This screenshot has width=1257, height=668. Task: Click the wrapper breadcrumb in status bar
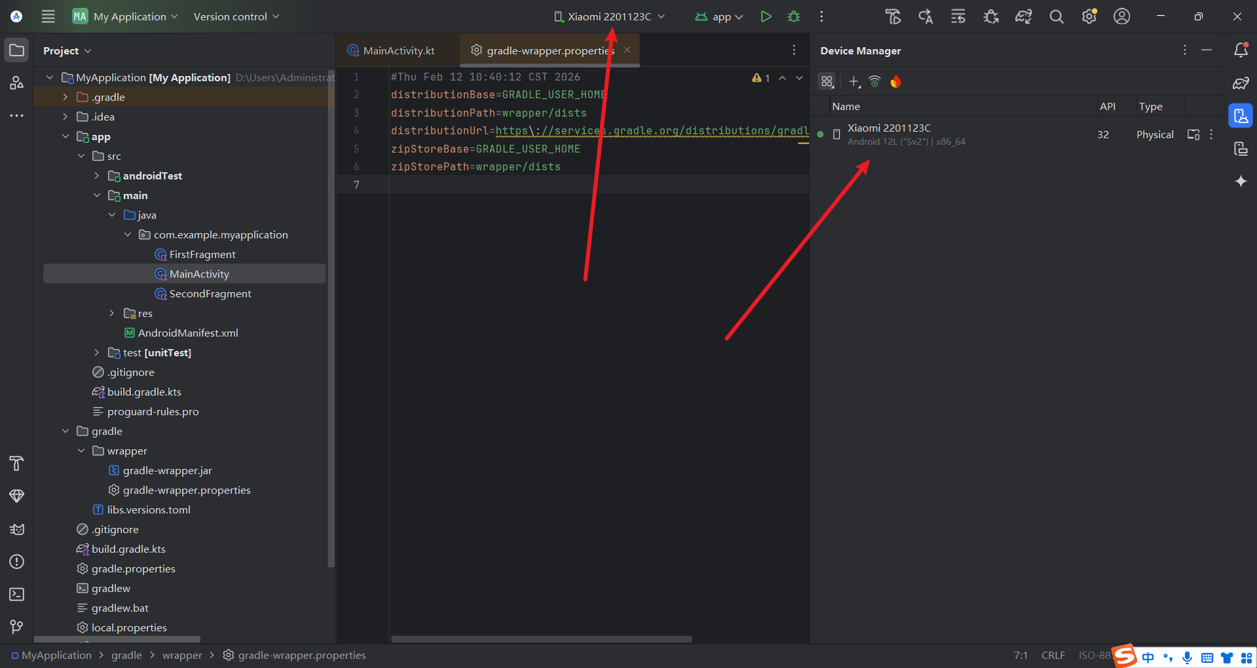(182, 655)
